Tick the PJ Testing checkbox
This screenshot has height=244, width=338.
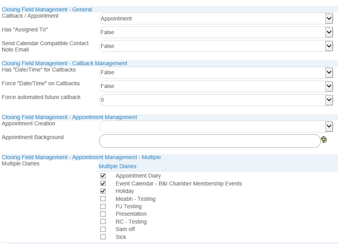pyautogui.click(x=103, y=206)
